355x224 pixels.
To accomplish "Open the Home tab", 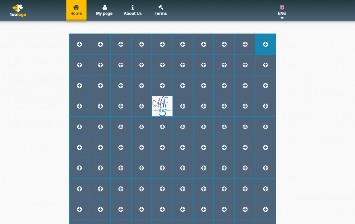I will (x=76, y=10).
